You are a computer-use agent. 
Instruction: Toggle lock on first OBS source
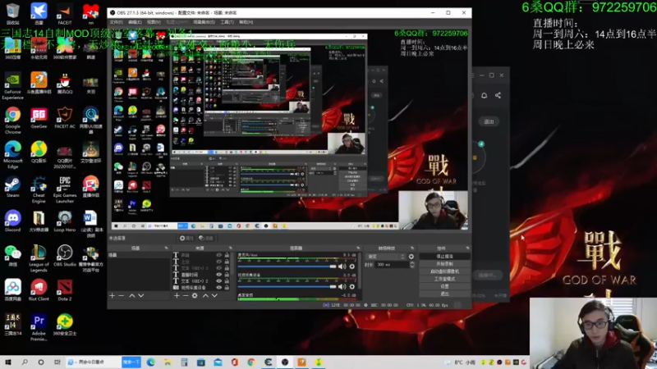[227, 255]
